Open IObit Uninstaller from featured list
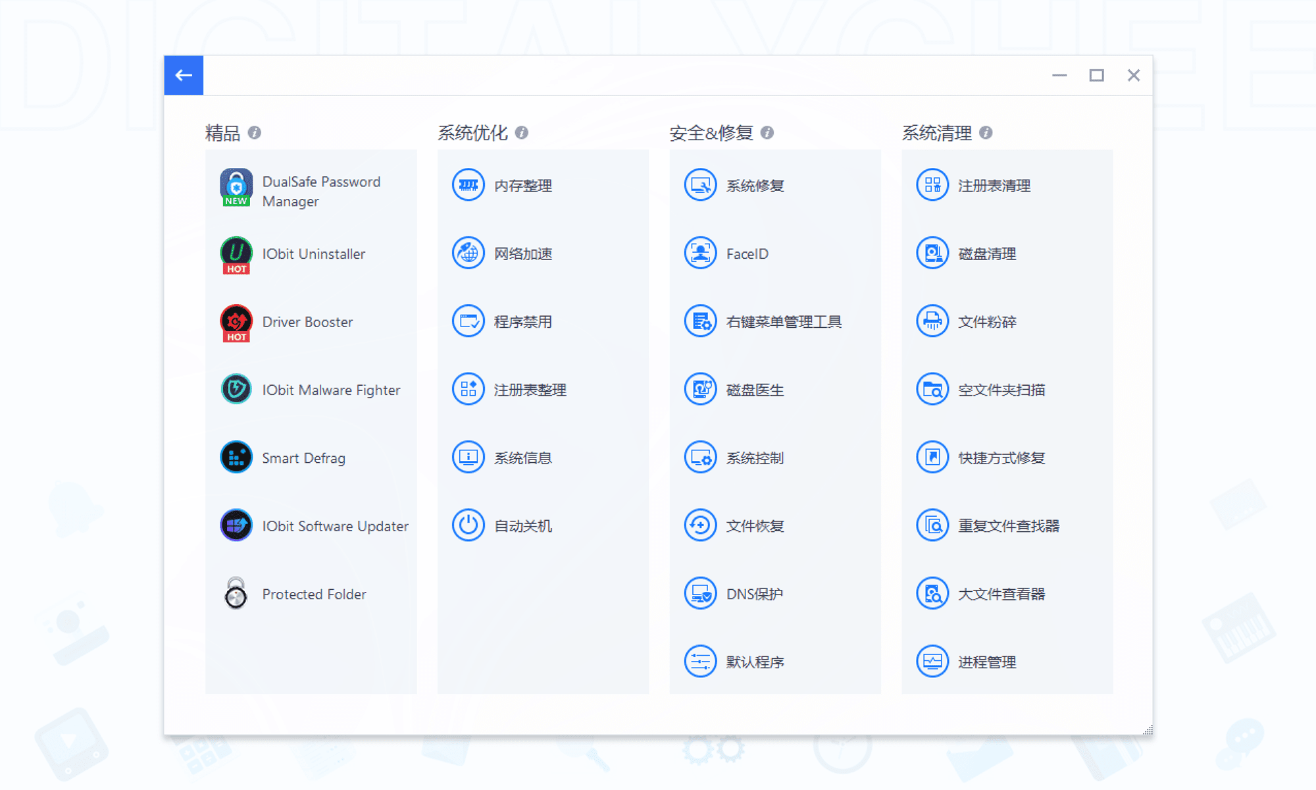 tap(313, 253)
